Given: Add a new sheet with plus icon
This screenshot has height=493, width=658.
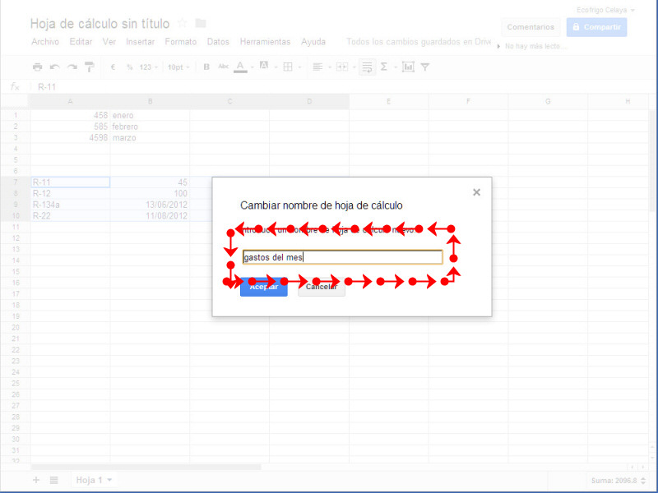Looking at the screenshot, I should pyautogui.click(x=36, y=481).
